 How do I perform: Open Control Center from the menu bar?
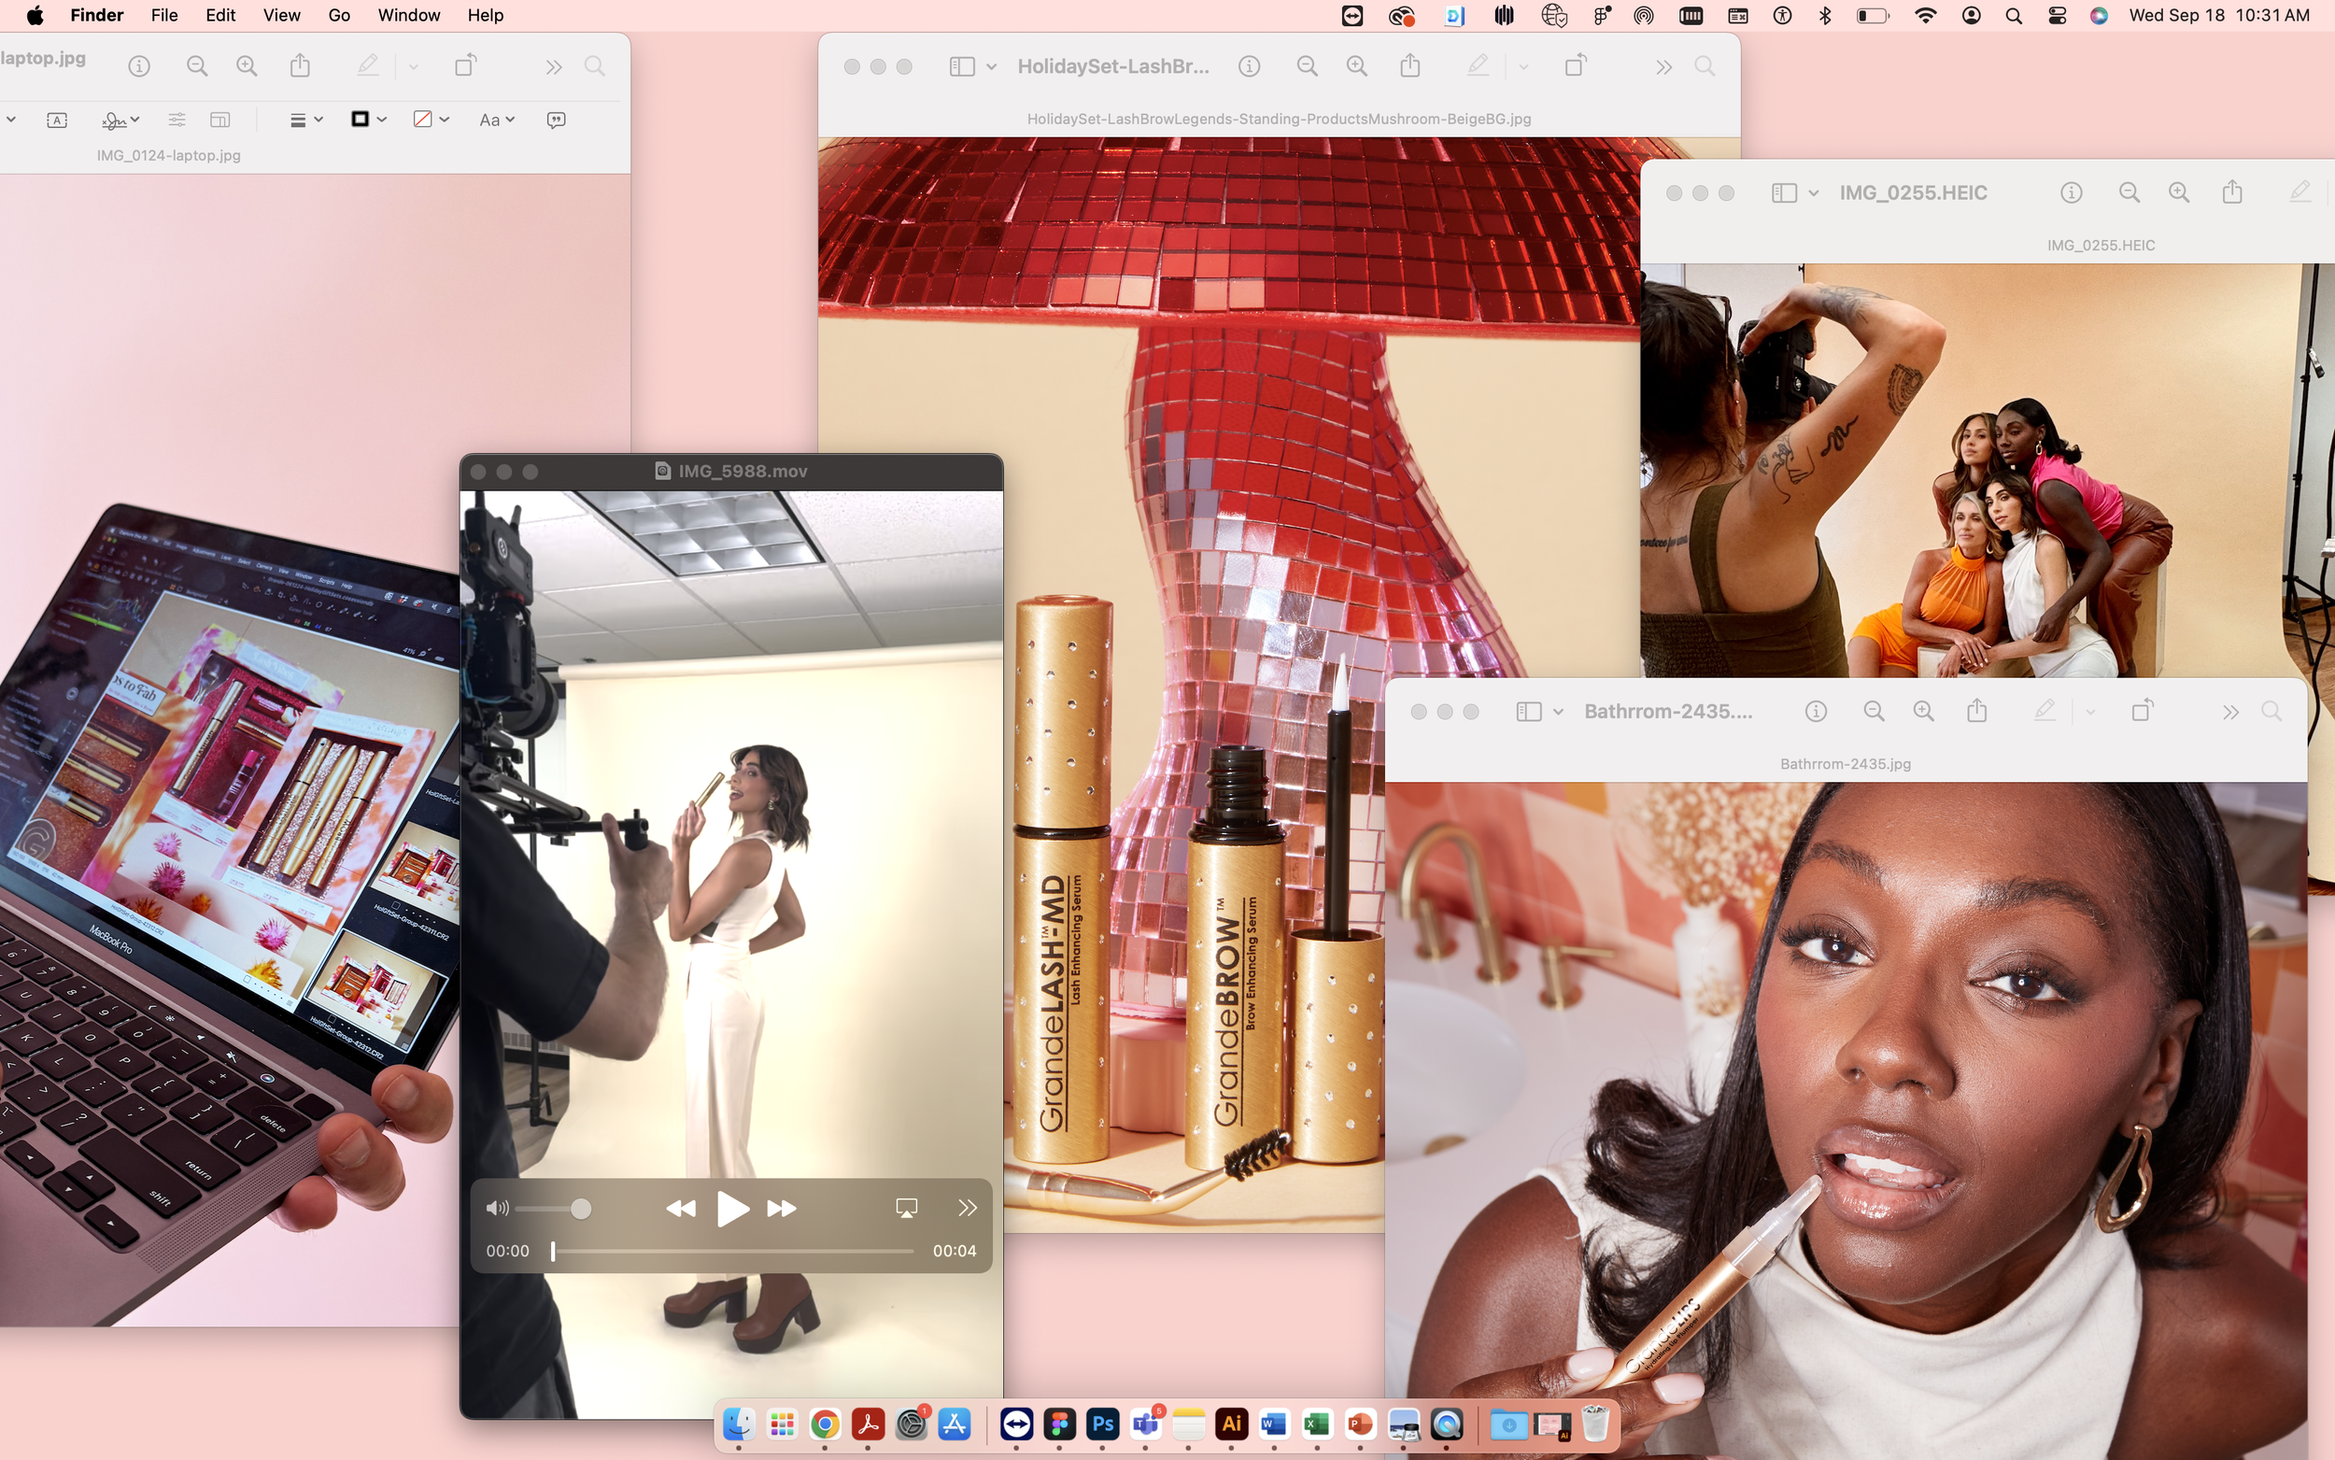click(x=2057, y=16)
